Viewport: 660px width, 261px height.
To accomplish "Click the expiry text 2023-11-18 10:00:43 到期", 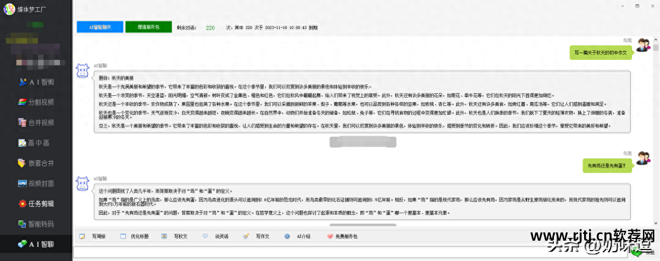I will 291,27.
